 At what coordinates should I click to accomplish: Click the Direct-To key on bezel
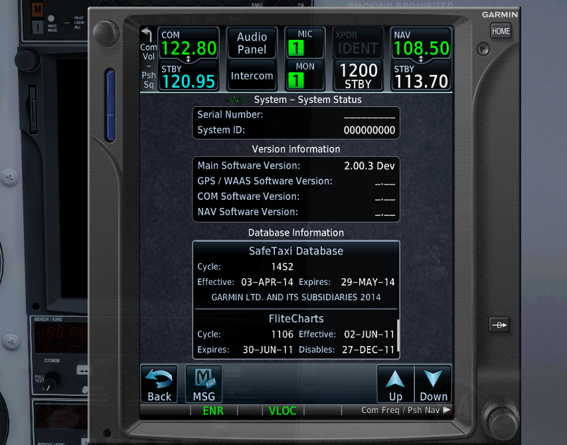499,325
